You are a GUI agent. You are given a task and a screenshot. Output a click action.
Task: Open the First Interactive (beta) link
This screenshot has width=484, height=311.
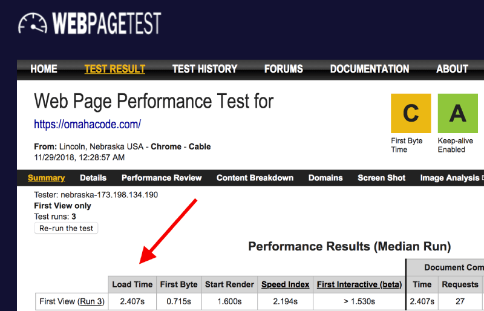[359, 284]
